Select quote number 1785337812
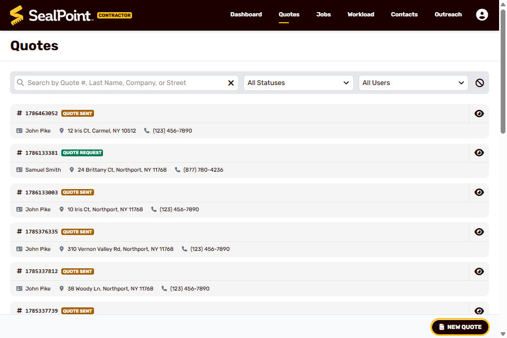The width and height of the screenshot is (507, 338). 41,271
